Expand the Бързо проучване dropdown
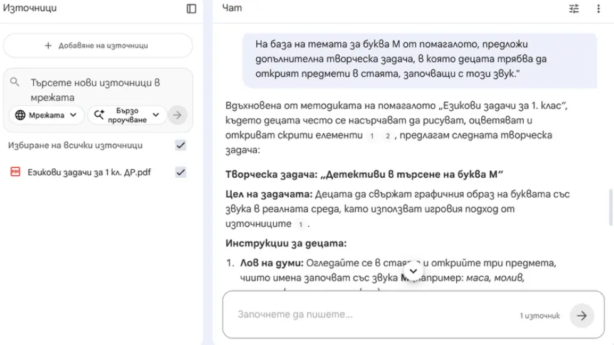This screenshot has height=345, width=614. (x=128, y=115)
